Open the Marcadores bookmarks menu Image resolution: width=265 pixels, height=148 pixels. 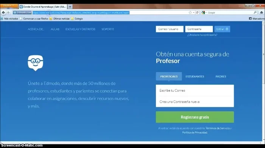[257, 19]
